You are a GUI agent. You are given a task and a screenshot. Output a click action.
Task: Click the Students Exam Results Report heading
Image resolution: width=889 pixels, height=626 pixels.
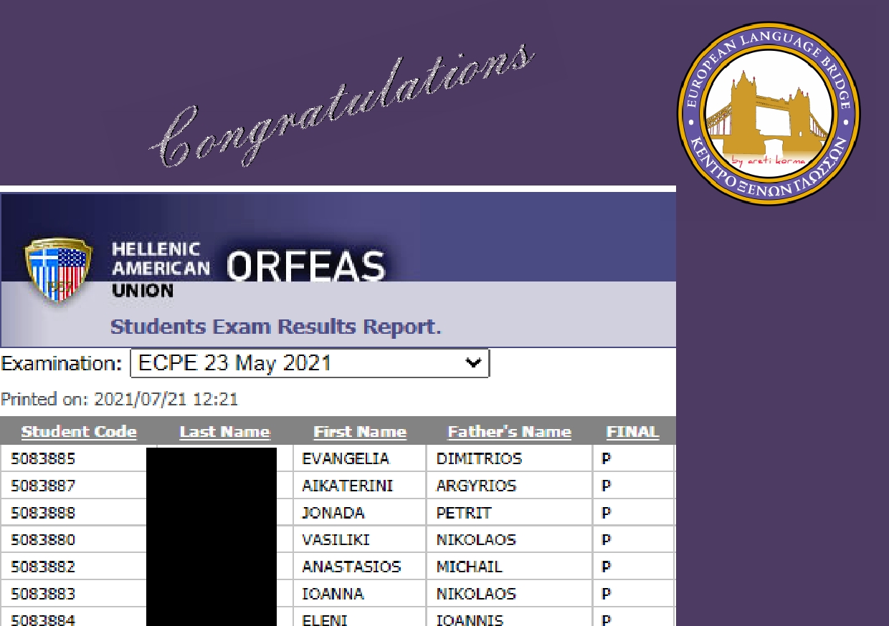pos(275,327)
